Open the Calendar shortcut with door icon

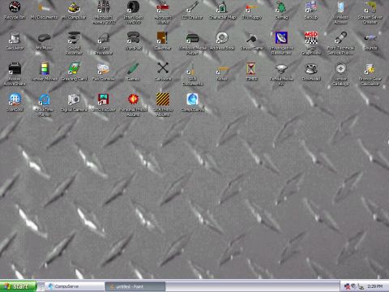[x=163, y=38]
